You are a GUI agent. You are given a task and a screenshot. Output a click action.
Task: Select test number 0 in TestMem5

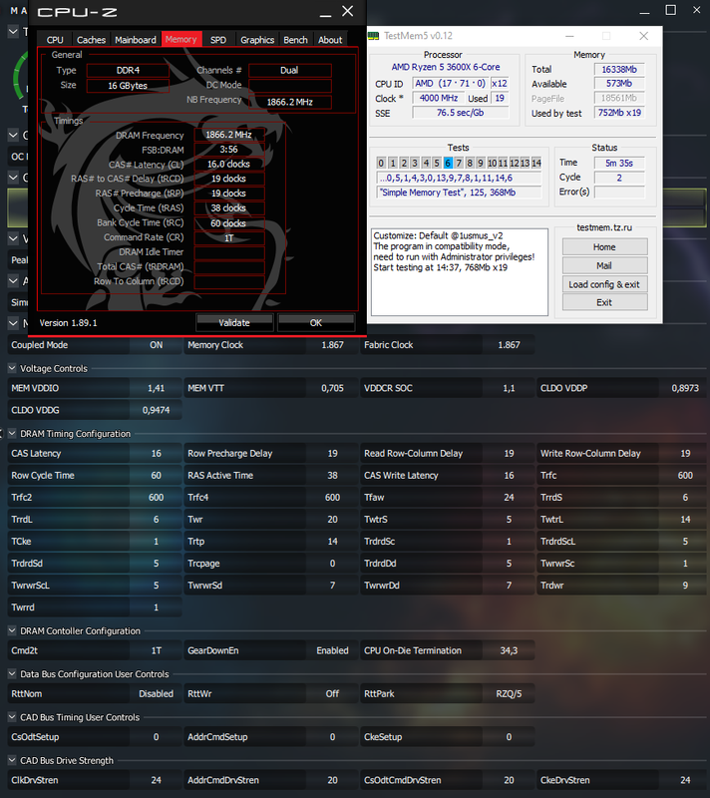[381, 163]
